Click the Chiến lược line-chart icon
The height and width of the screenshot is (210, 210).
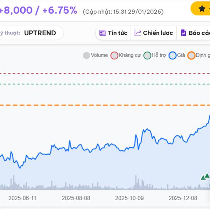[x=138, y=33]
